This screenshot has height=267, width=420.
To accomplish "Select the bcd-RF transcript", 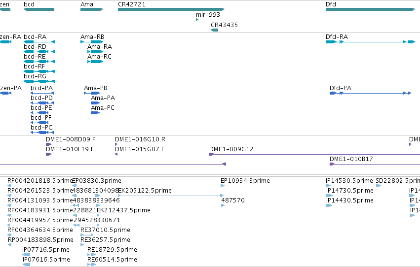I will (39, 71).
